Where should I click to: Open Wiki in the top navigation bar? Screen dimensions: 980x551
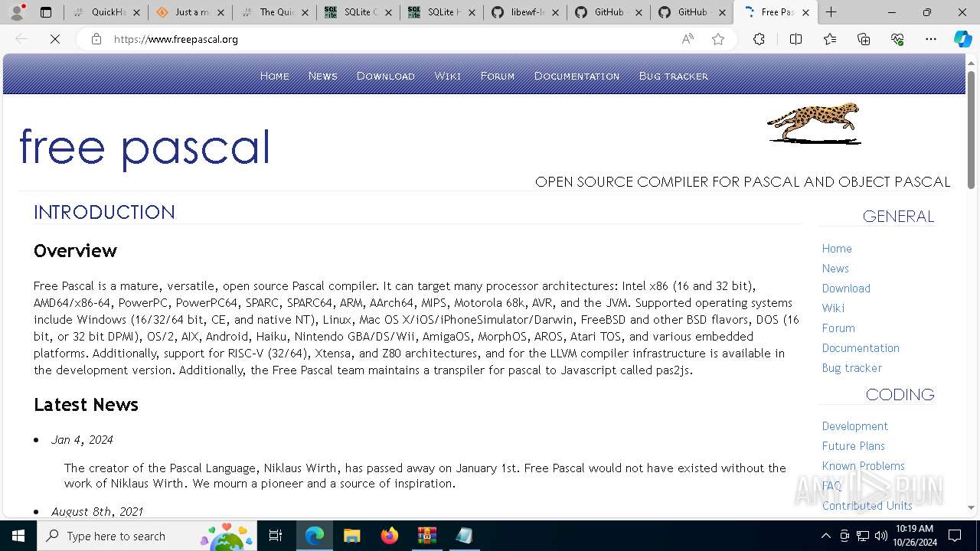coord(448,76)
